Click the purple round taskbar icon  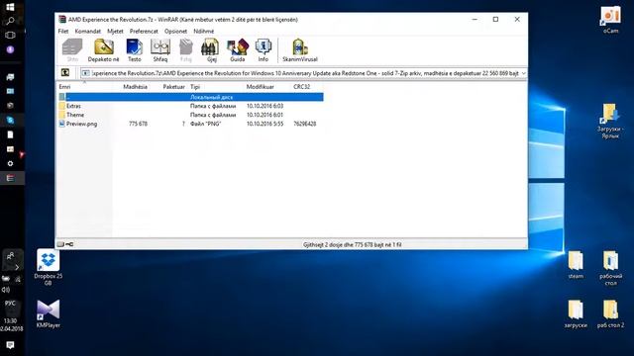pos(11,49)
